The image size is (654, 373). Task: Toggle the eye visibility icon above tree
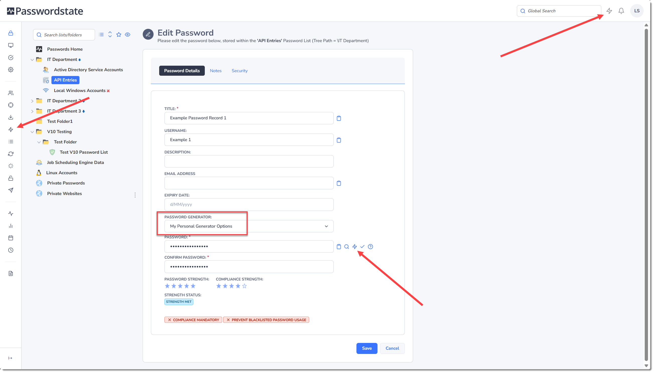[128, 35]
